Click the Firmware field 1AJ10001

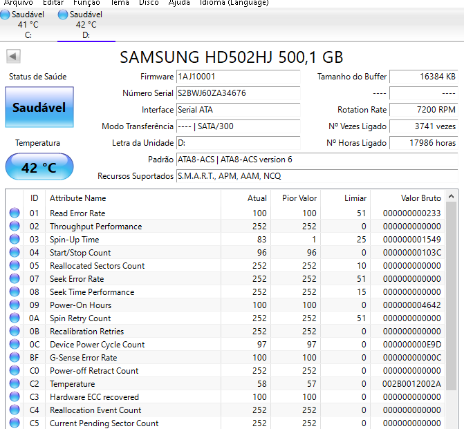pyautogui.click(x=238, y=77)
